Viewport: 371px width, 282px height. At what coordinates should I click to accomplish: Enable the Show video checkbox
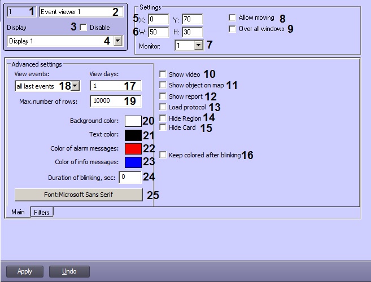pos(163,74)
